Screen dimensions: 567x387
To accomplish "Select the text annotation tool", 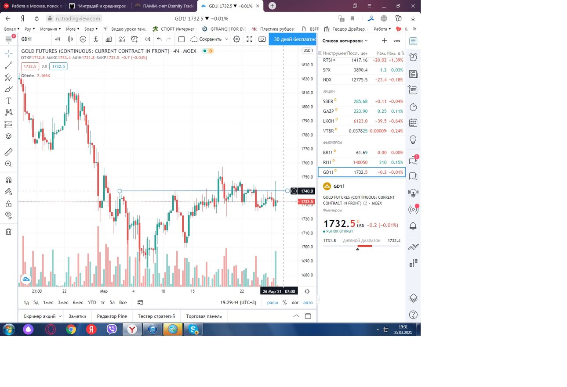I will click(8, 100).
